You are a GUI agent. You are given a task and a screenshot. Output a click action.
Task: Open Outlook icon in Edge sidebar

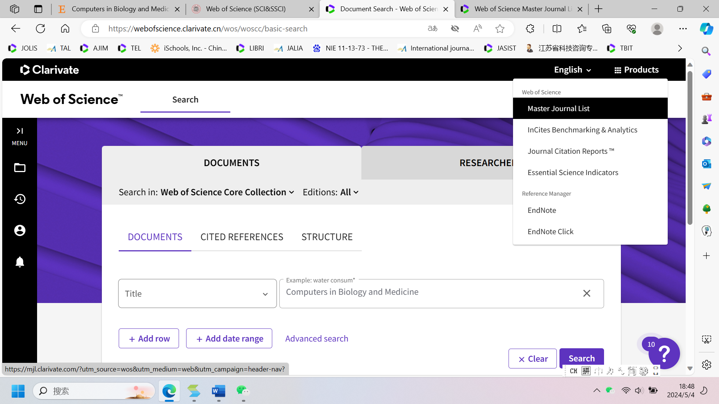coord(706,163)
